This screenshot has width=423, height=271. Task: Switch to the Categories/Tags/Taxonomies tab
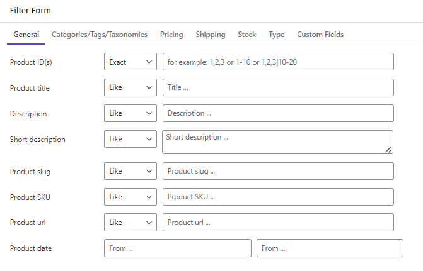(100, 35)
